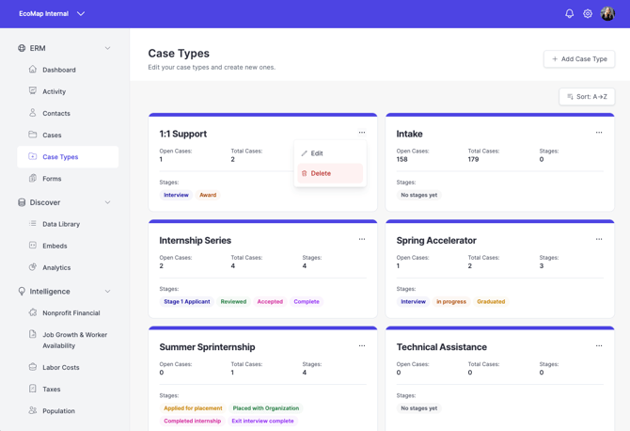
Task: Collapse the Intelligence sidebar section
Action: [x=108, y=291]
